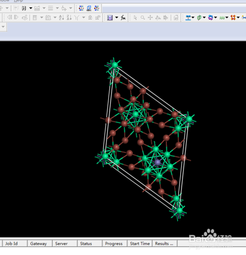
Task: Select the arrow pointer tool
Action: (x=135, y=18)
